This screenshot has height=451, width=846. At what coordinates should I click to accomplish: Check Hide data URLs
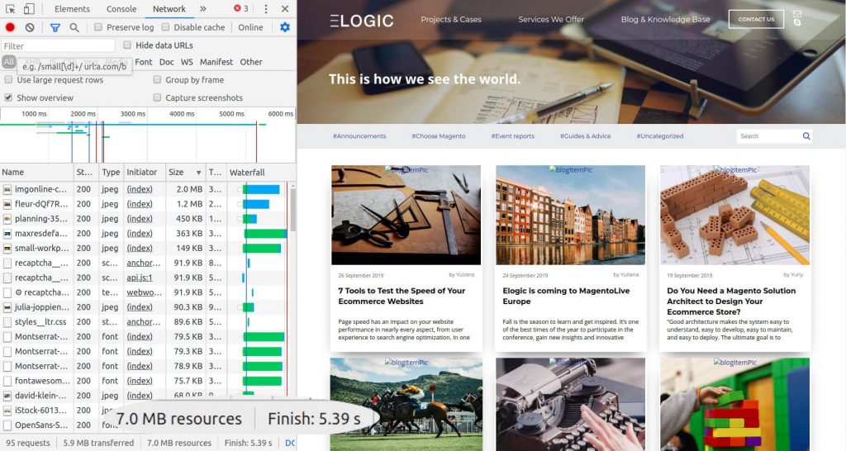click(x=127, y=45)
